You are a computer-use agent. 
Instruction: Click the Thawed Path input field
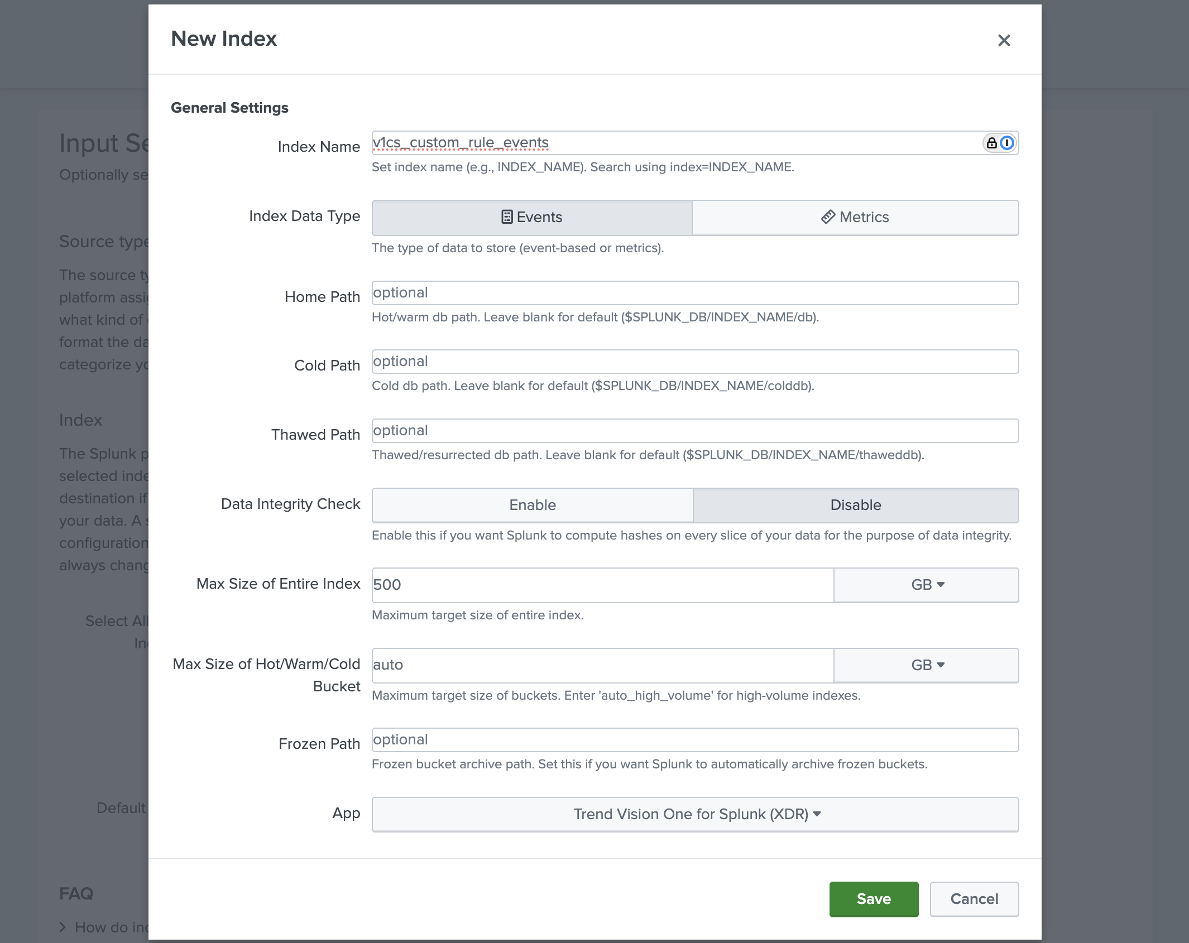695,431
